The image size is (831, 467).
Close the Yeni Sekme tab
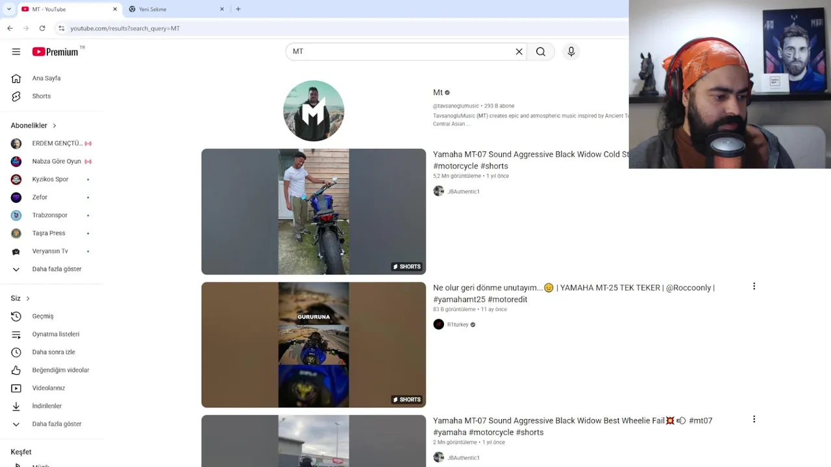pyautogui.click(x=222, y=9)
